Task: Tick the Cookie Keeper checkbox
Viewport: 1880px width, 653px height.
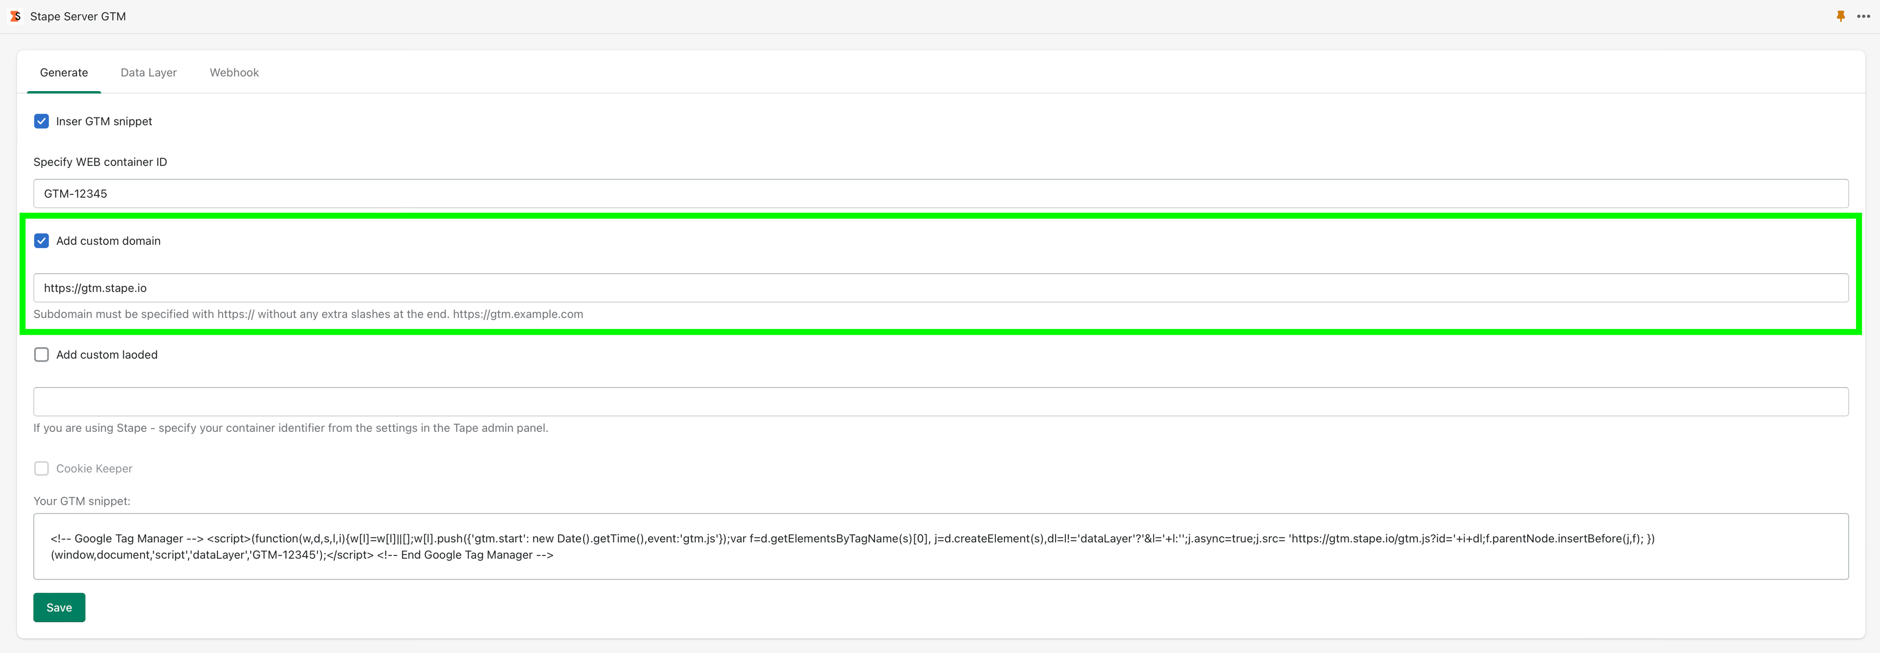Action: (x=42, y=468)
